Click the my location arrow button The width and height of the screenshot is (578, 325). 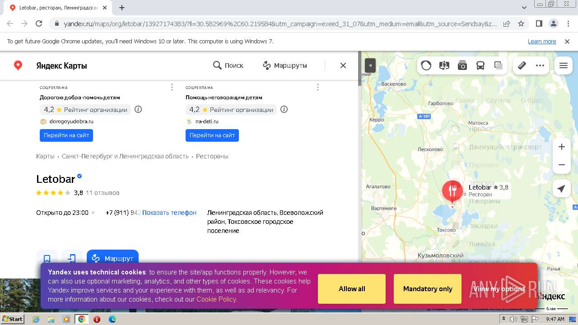561,189
